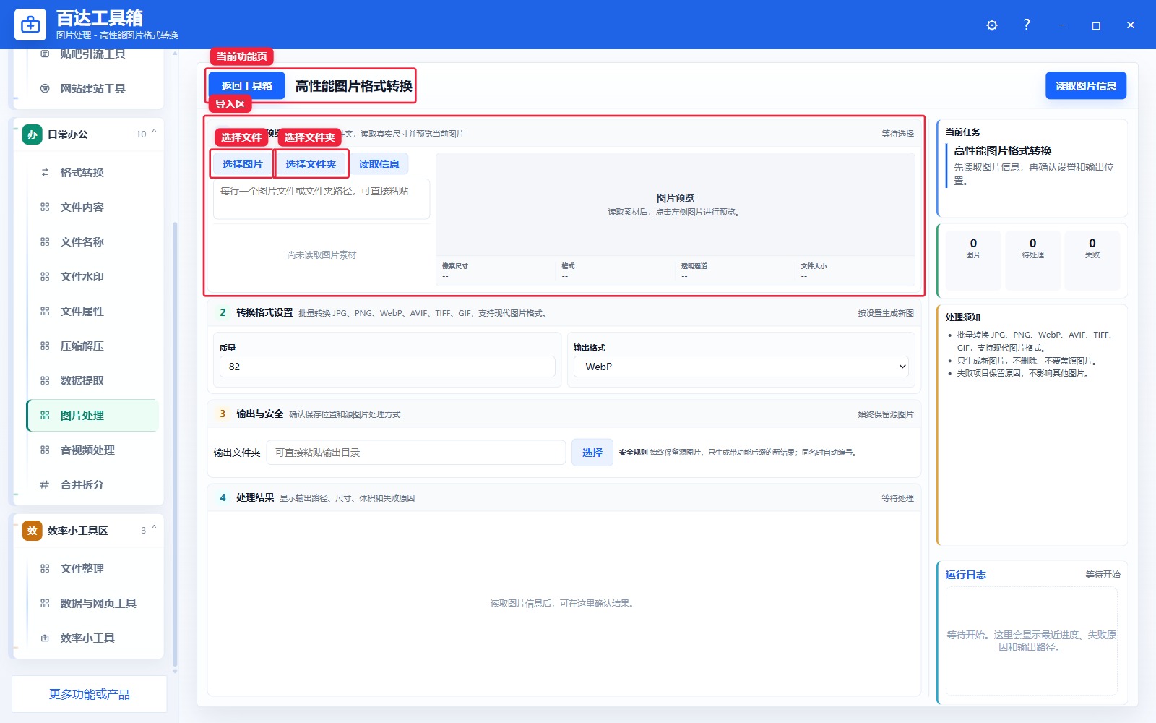The height and width of the screenshot is (723, 1156).
Task: Click the 百达工具箱 app logo icon
Action: (x=30, y=25)
